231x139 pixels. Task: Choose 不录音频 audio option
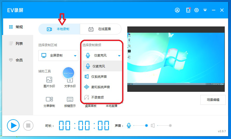(x=102, y=97)
